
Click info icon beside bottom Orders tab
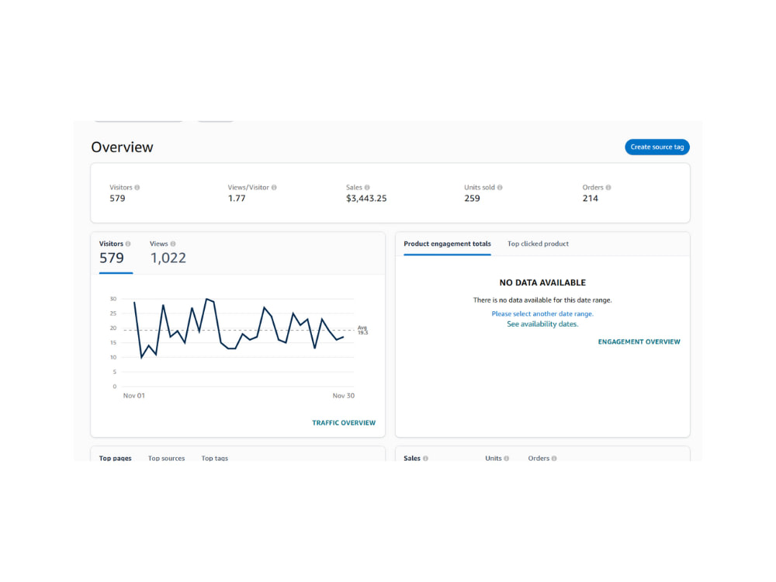pyautogui.click(x=554, y=459)
